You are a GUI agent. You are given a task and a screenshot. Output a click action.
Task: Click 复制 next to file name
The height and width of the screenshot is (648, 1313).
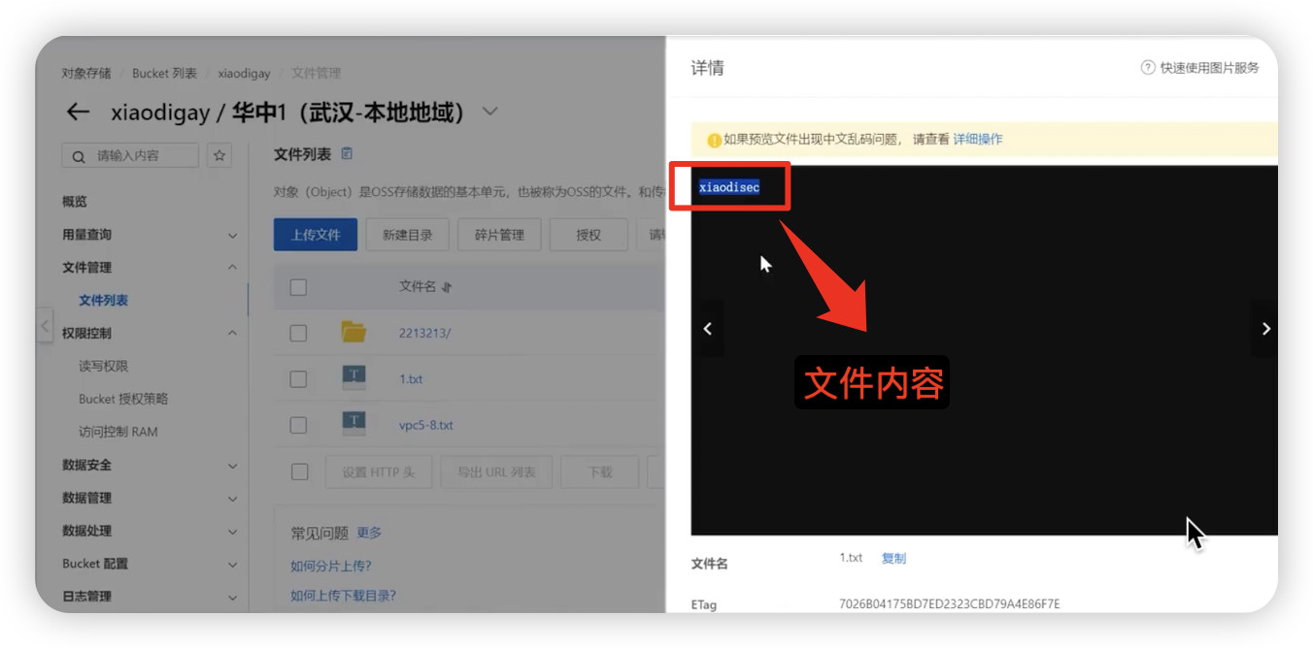click(x=893, y=558)
